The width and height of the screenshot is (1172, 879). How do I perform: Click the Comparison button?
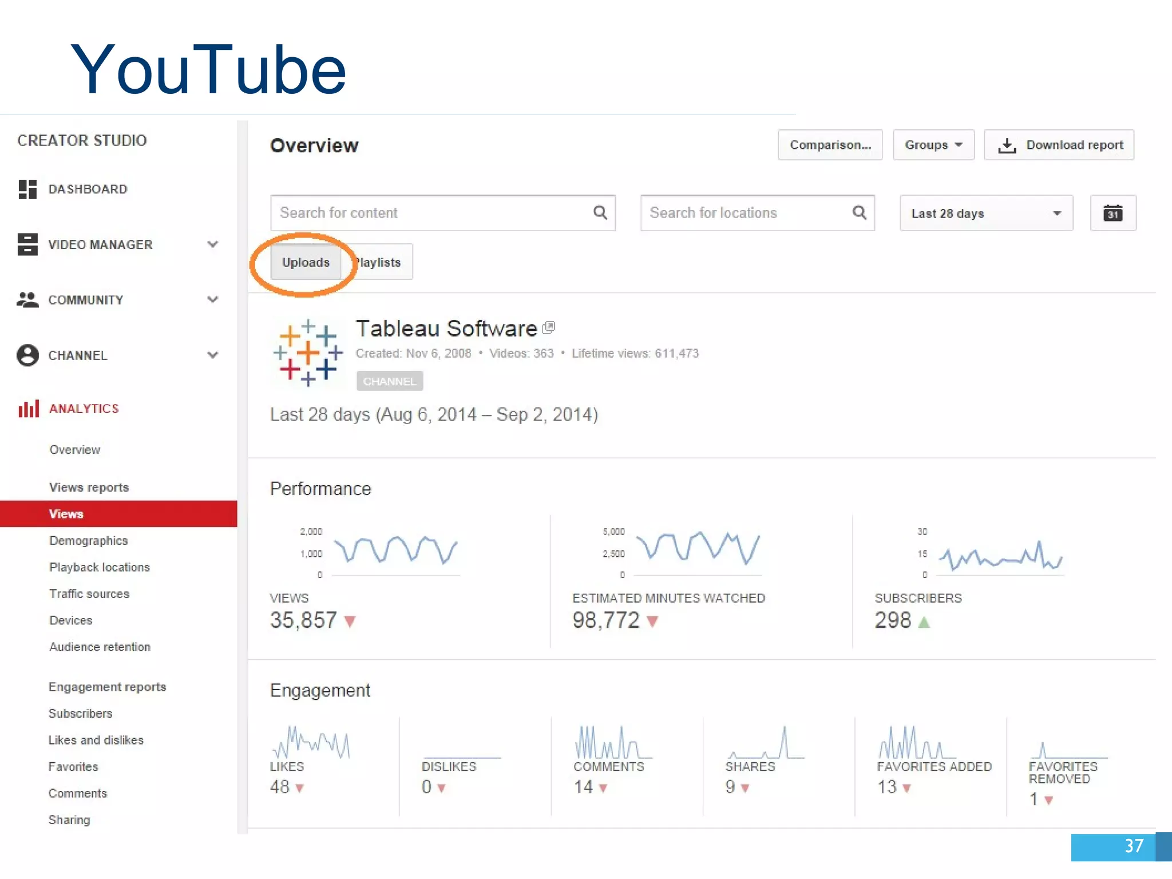pos(830,145)
